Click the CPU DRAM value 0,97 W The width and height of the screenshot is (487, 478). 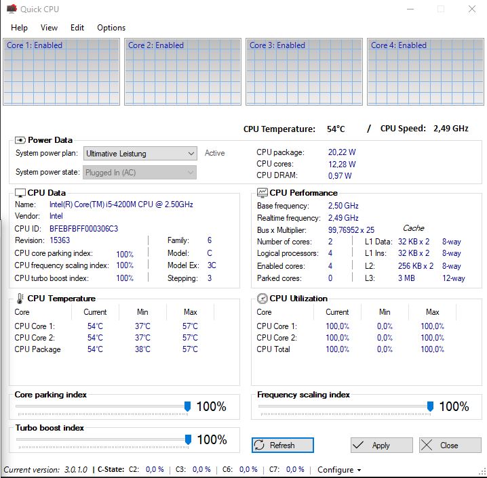click(340, 176)
